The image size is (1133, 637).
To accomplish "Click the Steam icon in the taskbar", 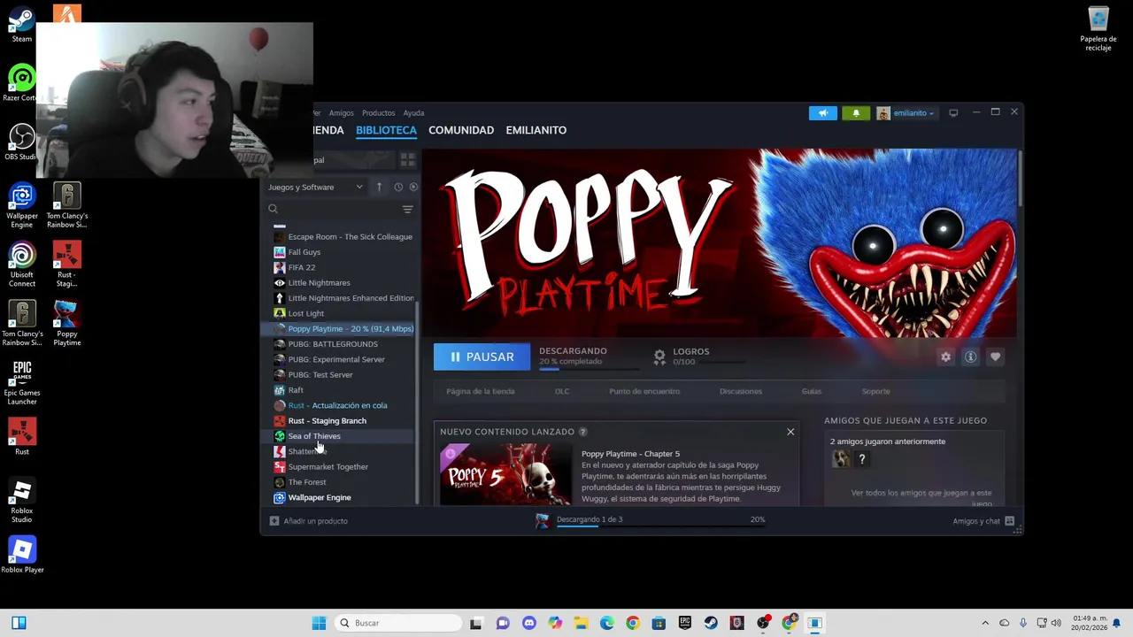I will (711, 623).
